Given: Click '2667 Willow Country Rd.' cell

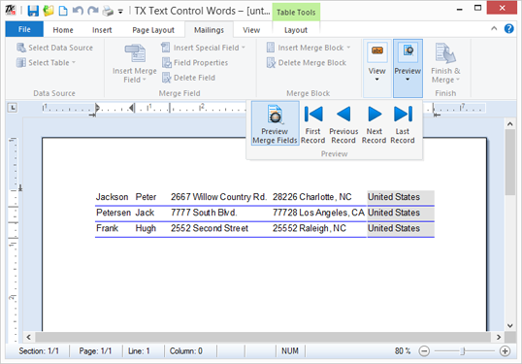Looking at the screenshot, I should coord(218,197).
